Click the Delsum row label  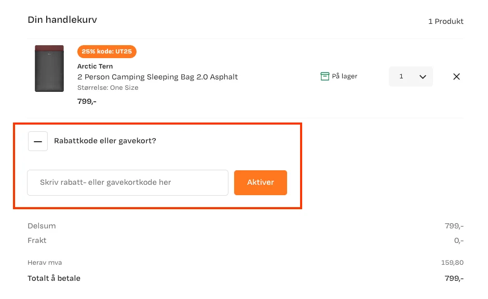pyautogui.click(x=42, y=226)
